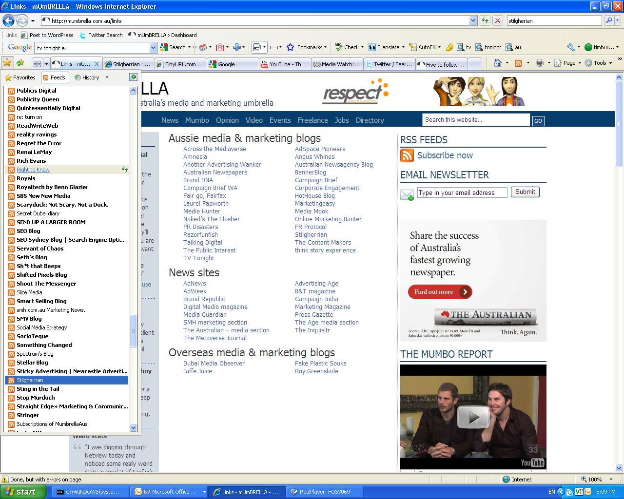Image resolution: width=624 pixels, height=499 pixels.
Task: Pin the Favorites Center with green arrow
Action: pos(133,77)
